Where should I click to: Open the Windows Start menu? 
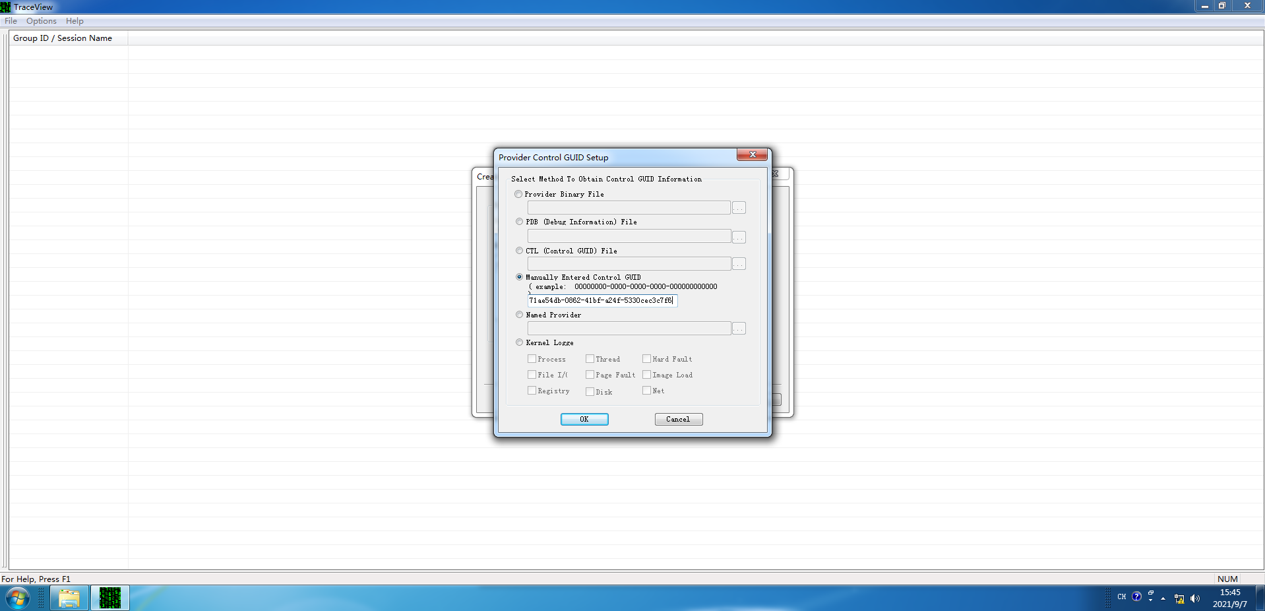15,598
